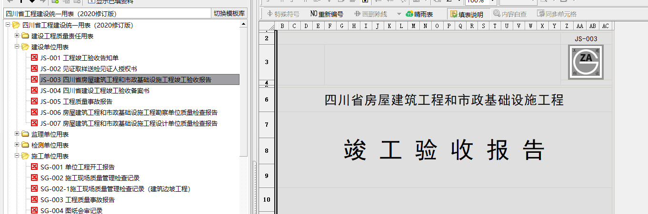The width and height of the screenshot is (648, 214).
Task: Select column C header
Action: [x=294, y=26]
